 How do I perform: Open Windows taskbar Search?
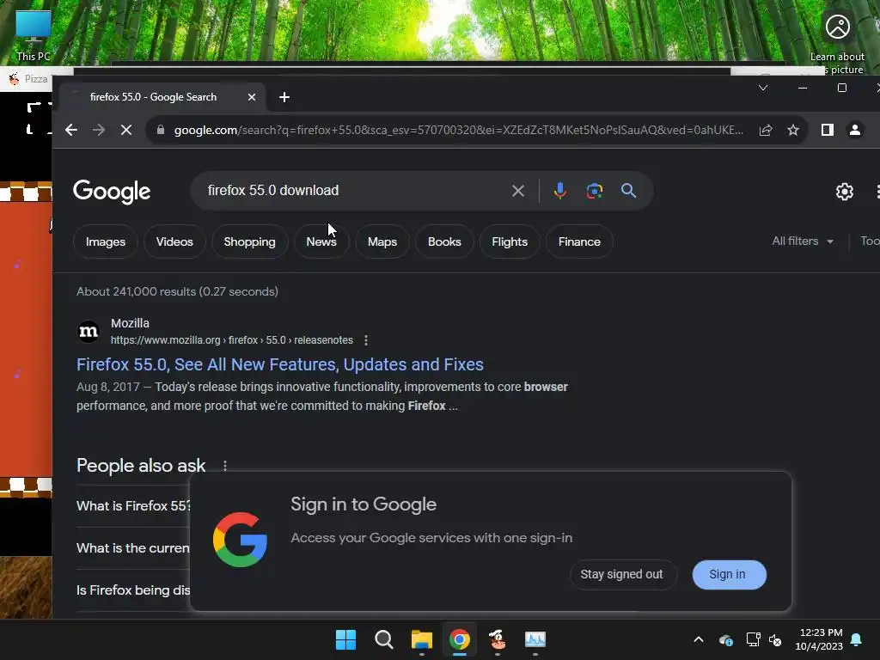(x=384, y=639)
